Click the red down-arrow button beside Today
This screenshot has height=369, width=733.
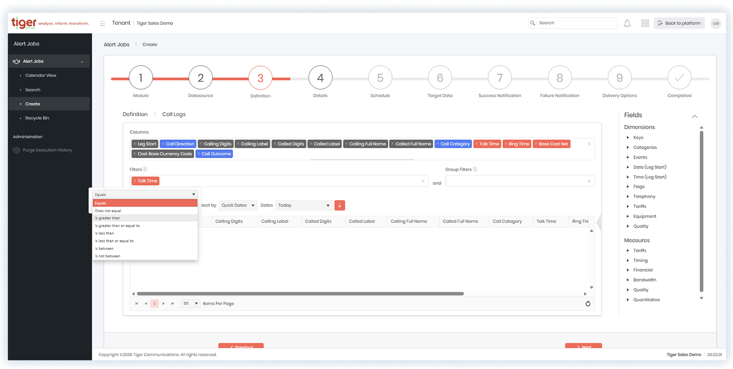coord(340,205)
